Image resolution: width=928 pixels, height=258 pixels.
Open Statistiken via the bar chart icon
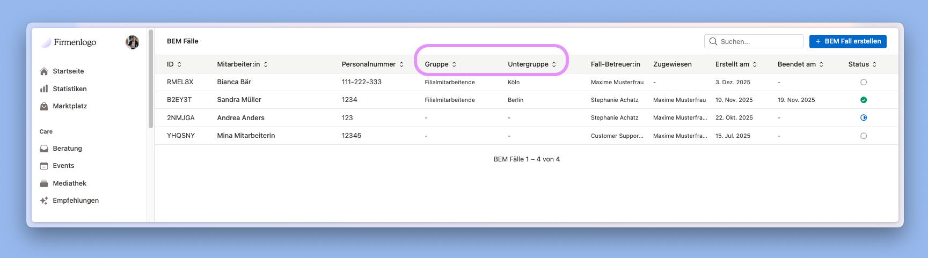[x=44, y=89]
